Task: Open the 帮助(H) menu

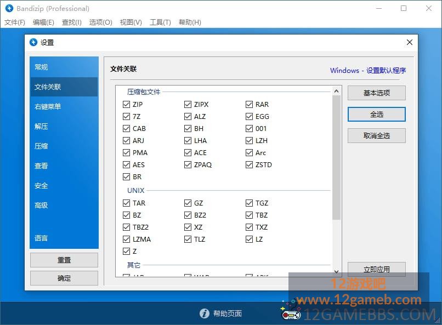Action: click(x=190, y=22)
